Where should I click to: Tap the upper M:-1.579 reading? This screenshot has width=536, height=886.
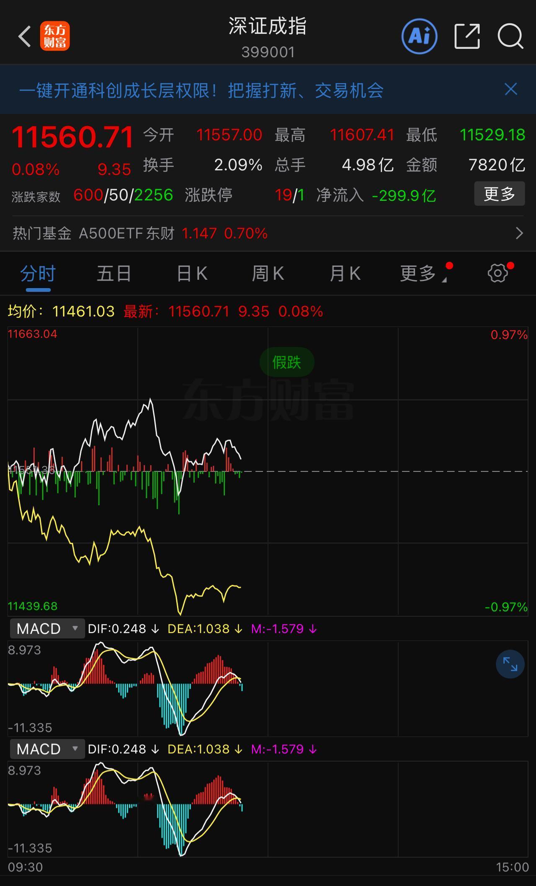[284, 629]
